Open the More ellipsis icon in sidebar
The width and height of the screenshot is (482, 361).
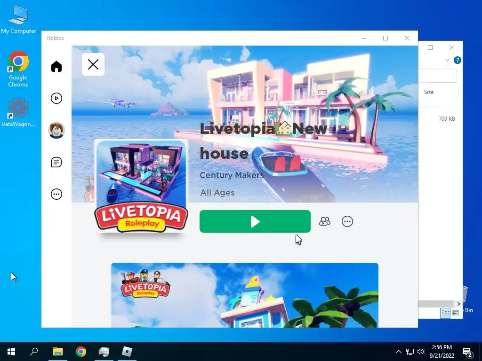tap(56, 194)
